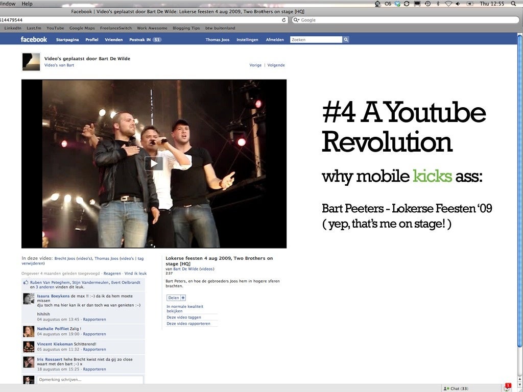Open the LinkedIn bookmark

pyautogui.click(x=13, y=29)
